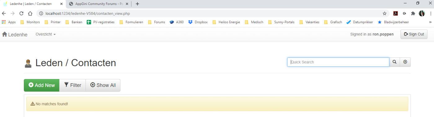
Task: Open the PV-registraties bookmark
Action: (x=101, y=22)
